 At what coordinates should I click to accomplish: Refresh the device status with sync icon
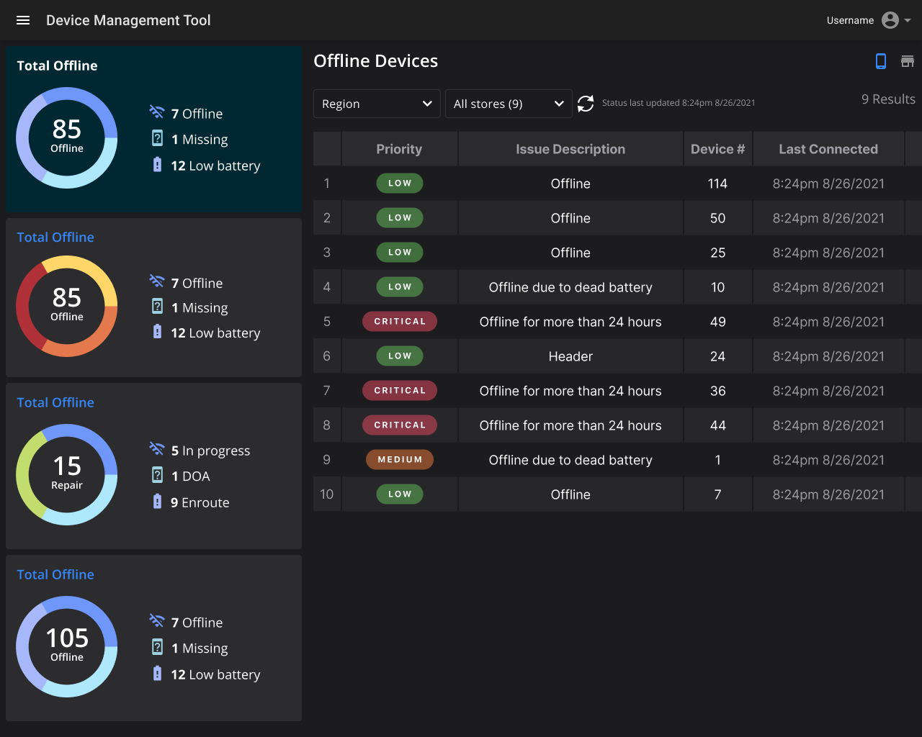[x=586, y=104]
